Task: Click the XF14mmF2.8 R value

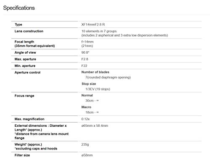Action: pyautogui.click(x=93, y=25)
